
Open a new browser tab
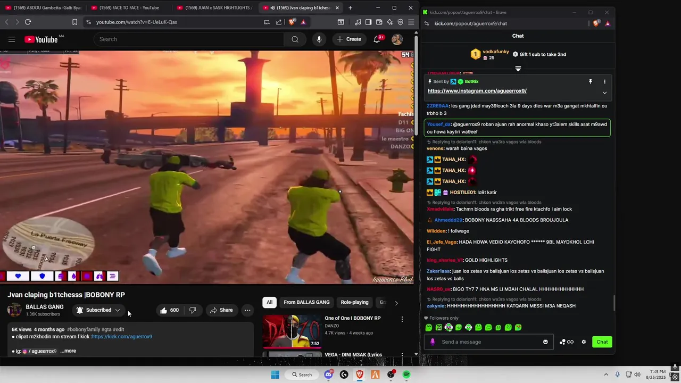(x=350, y=8)
